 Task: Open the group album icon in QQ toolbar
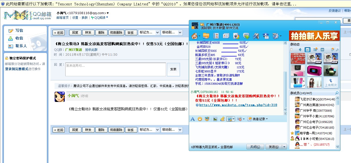tap(216, 36)
